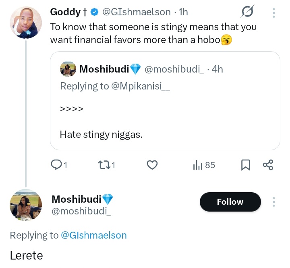Image resolution: width=290 pixels, height=268 pixels.
Task: Open Goddy's profile picture
Action: tap(26, 23)
